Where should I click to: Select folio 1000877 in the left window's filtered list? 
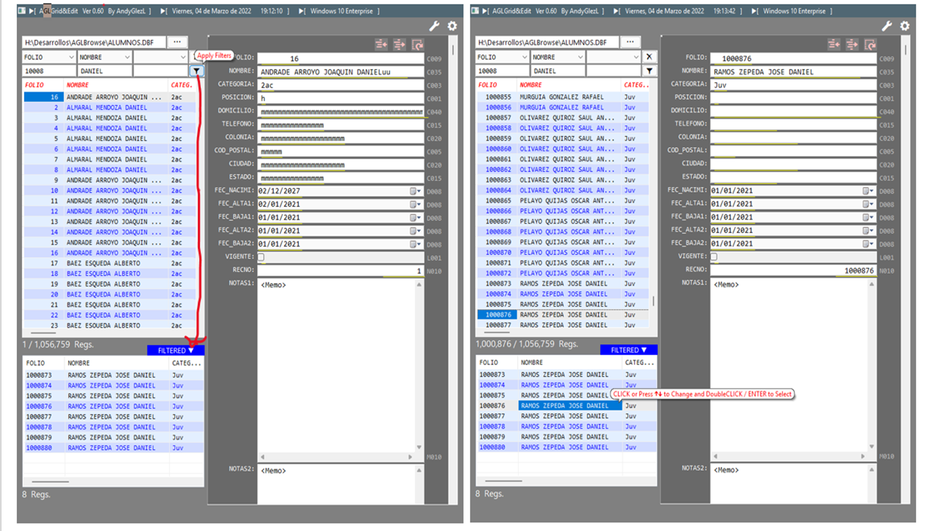pyautogui.click(x=39, y=417)
